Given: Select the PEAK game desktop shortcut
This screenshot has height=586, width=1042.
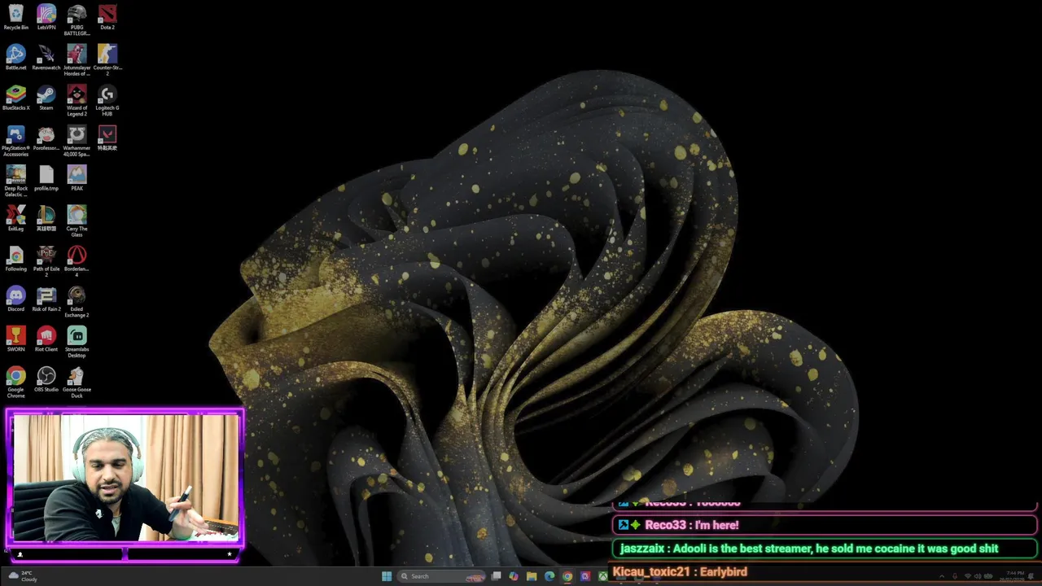Looking at the screenshot, I should coord(77,178).
